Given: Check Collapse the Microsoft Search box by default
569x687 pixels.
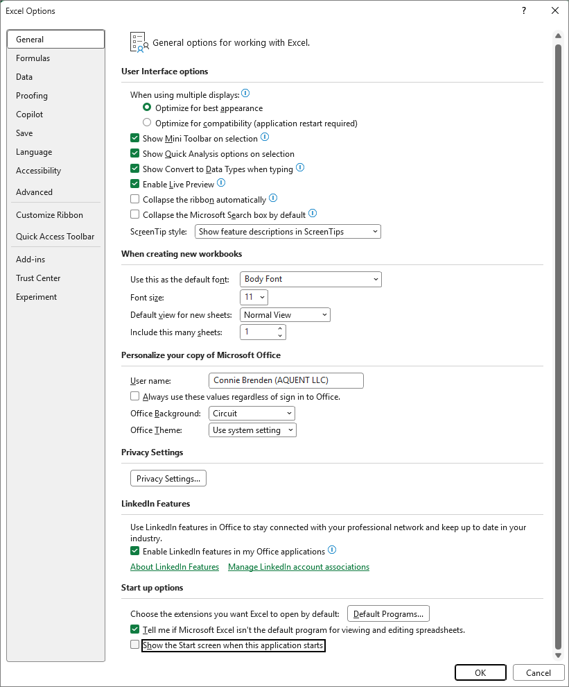Looking at the screenshot, I should (135, 214).
